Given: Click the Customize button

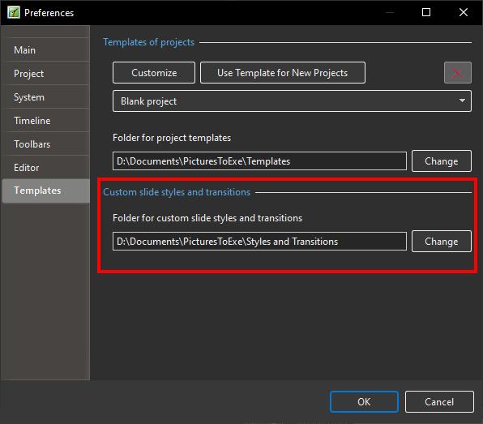Looking at the screenshot, I should (x=154, y=73).
